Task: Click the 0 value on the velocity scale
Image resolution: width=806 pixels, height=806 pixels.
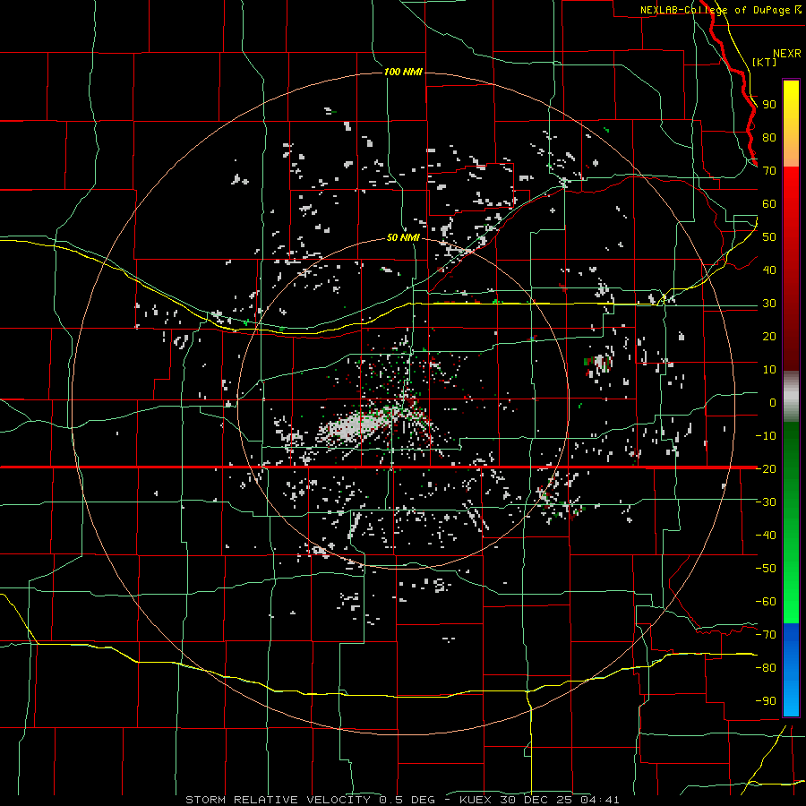Action: coord(773,402)
